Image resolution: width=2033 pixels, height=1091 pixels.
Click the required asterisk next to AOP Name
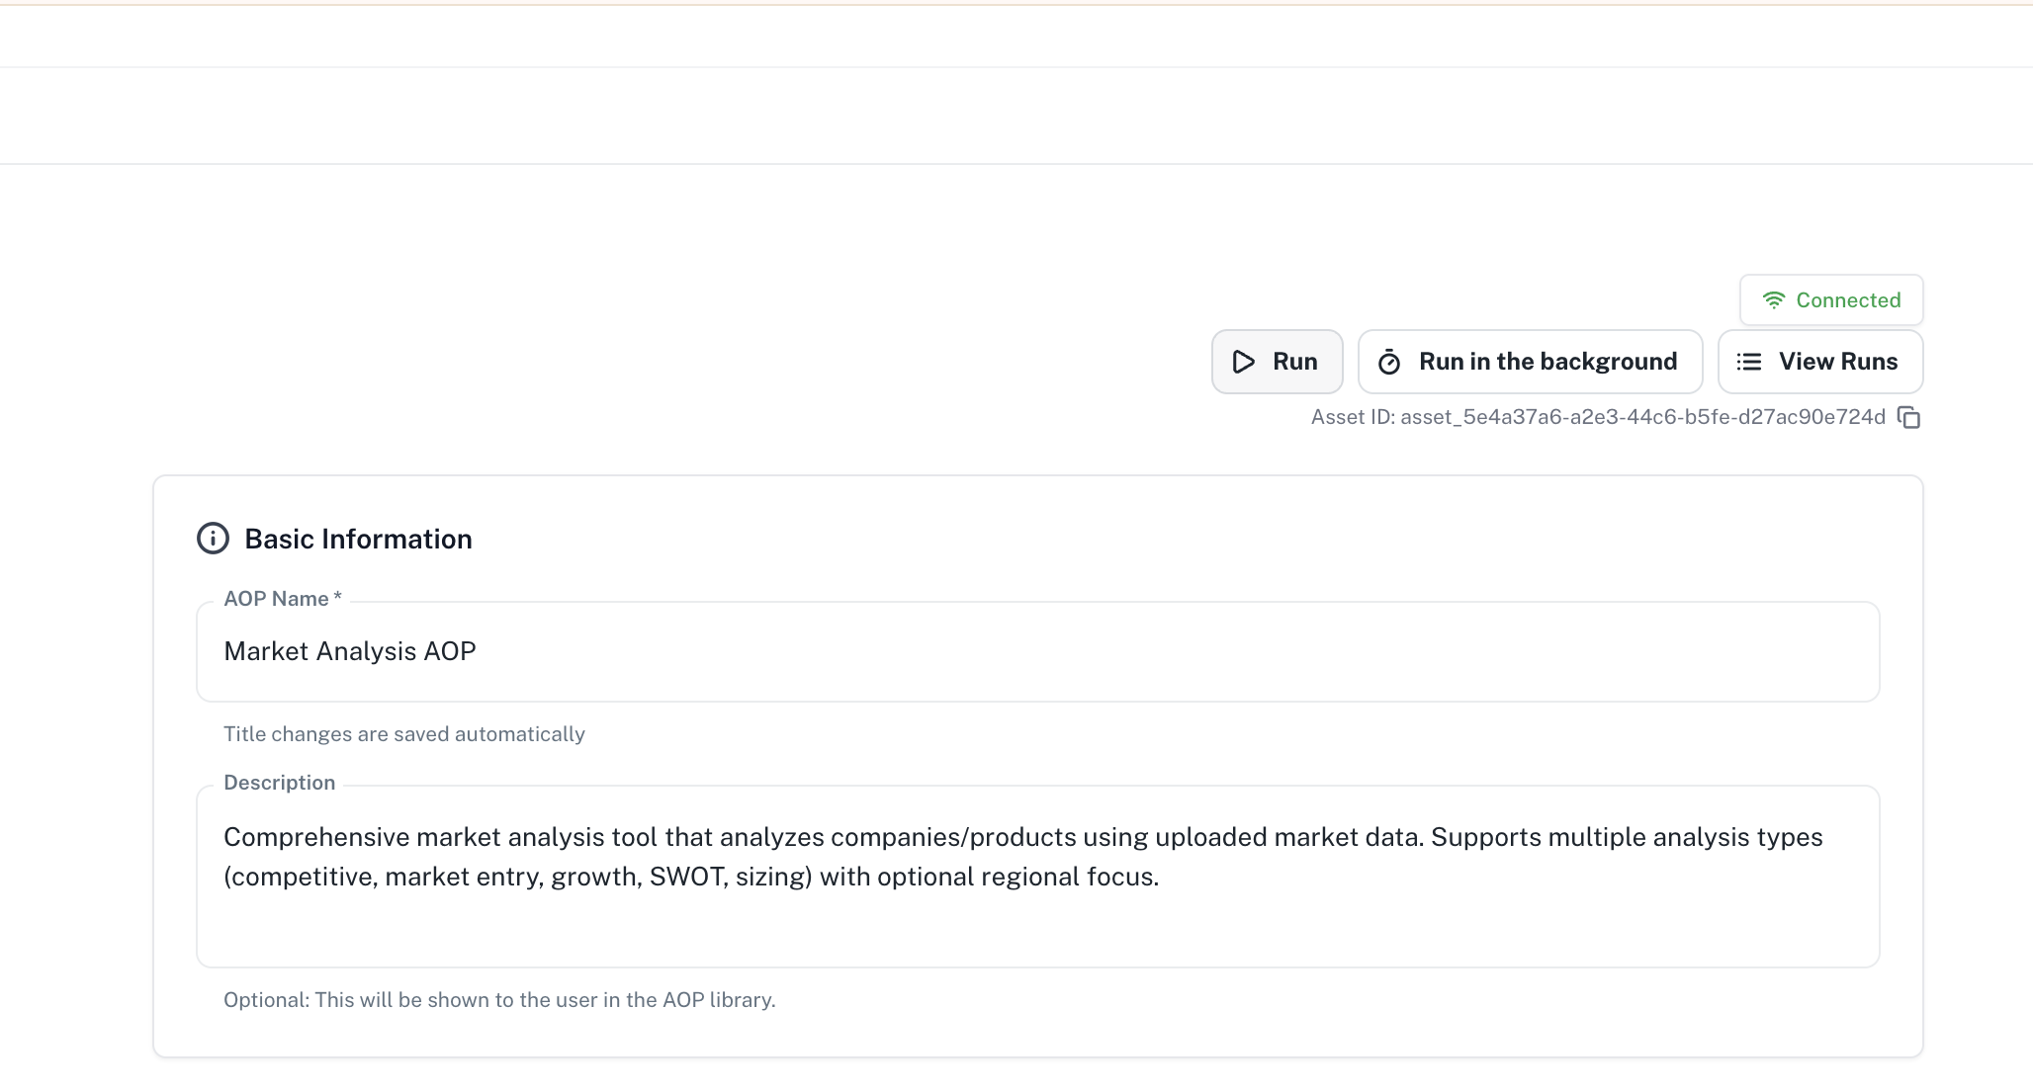pyautogui.click(x=337, y=598)
